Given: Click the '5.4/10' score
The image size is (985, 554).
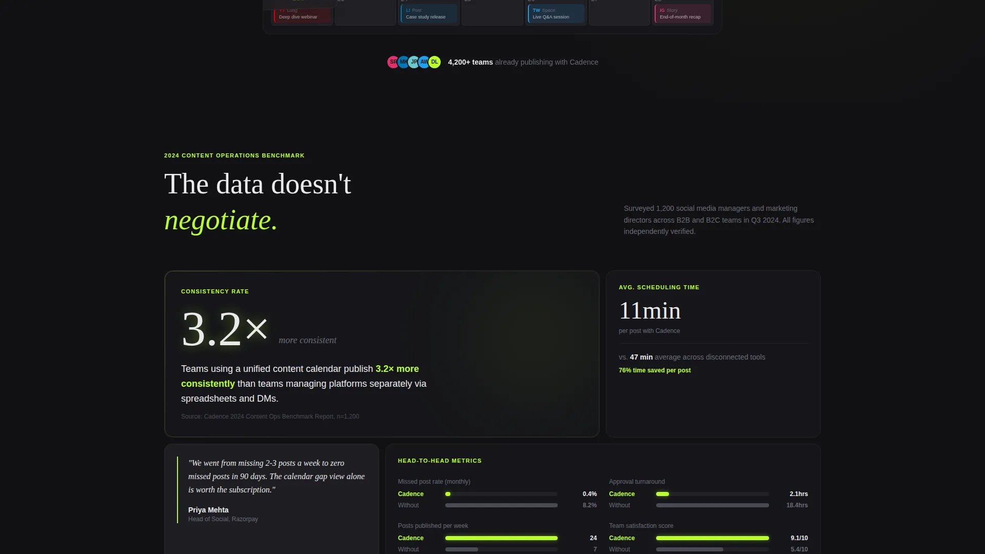Looking at the screenshot, I should point(799,549).
